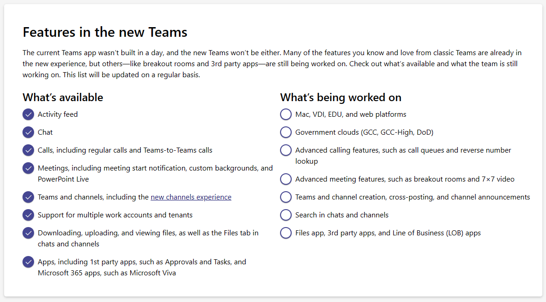Click checkmark beside Teams and channels item
This screenshot has width=546, height=302.
click(x=28, y=197)
